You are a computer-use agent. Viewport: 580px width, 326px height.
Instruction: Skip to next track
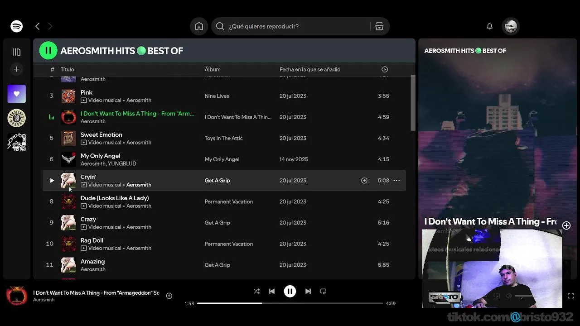tap(308, 291)
